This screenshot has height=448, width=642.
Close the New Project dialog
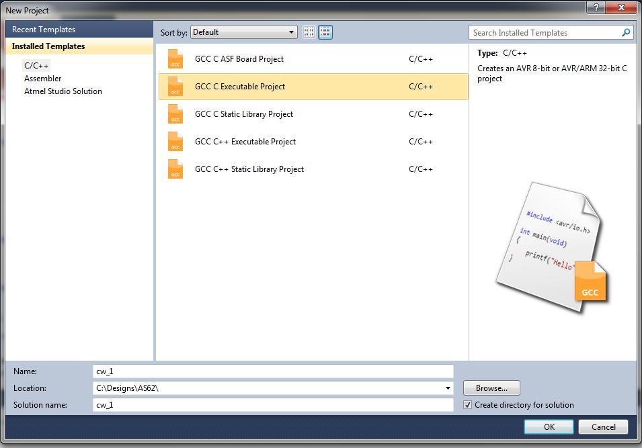tap(620, 7)
